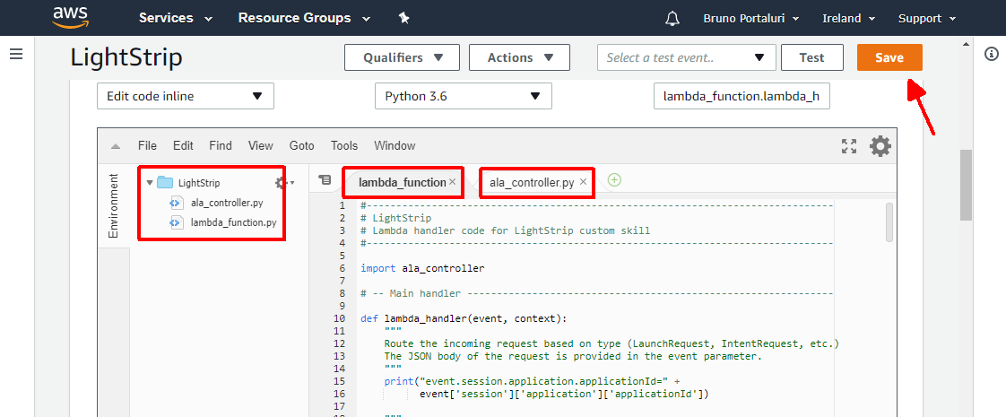Click the pin shortcut icon in navbar
Image resolution: width=1006 pixels, height=417 pixels.
tap(403, 18)
